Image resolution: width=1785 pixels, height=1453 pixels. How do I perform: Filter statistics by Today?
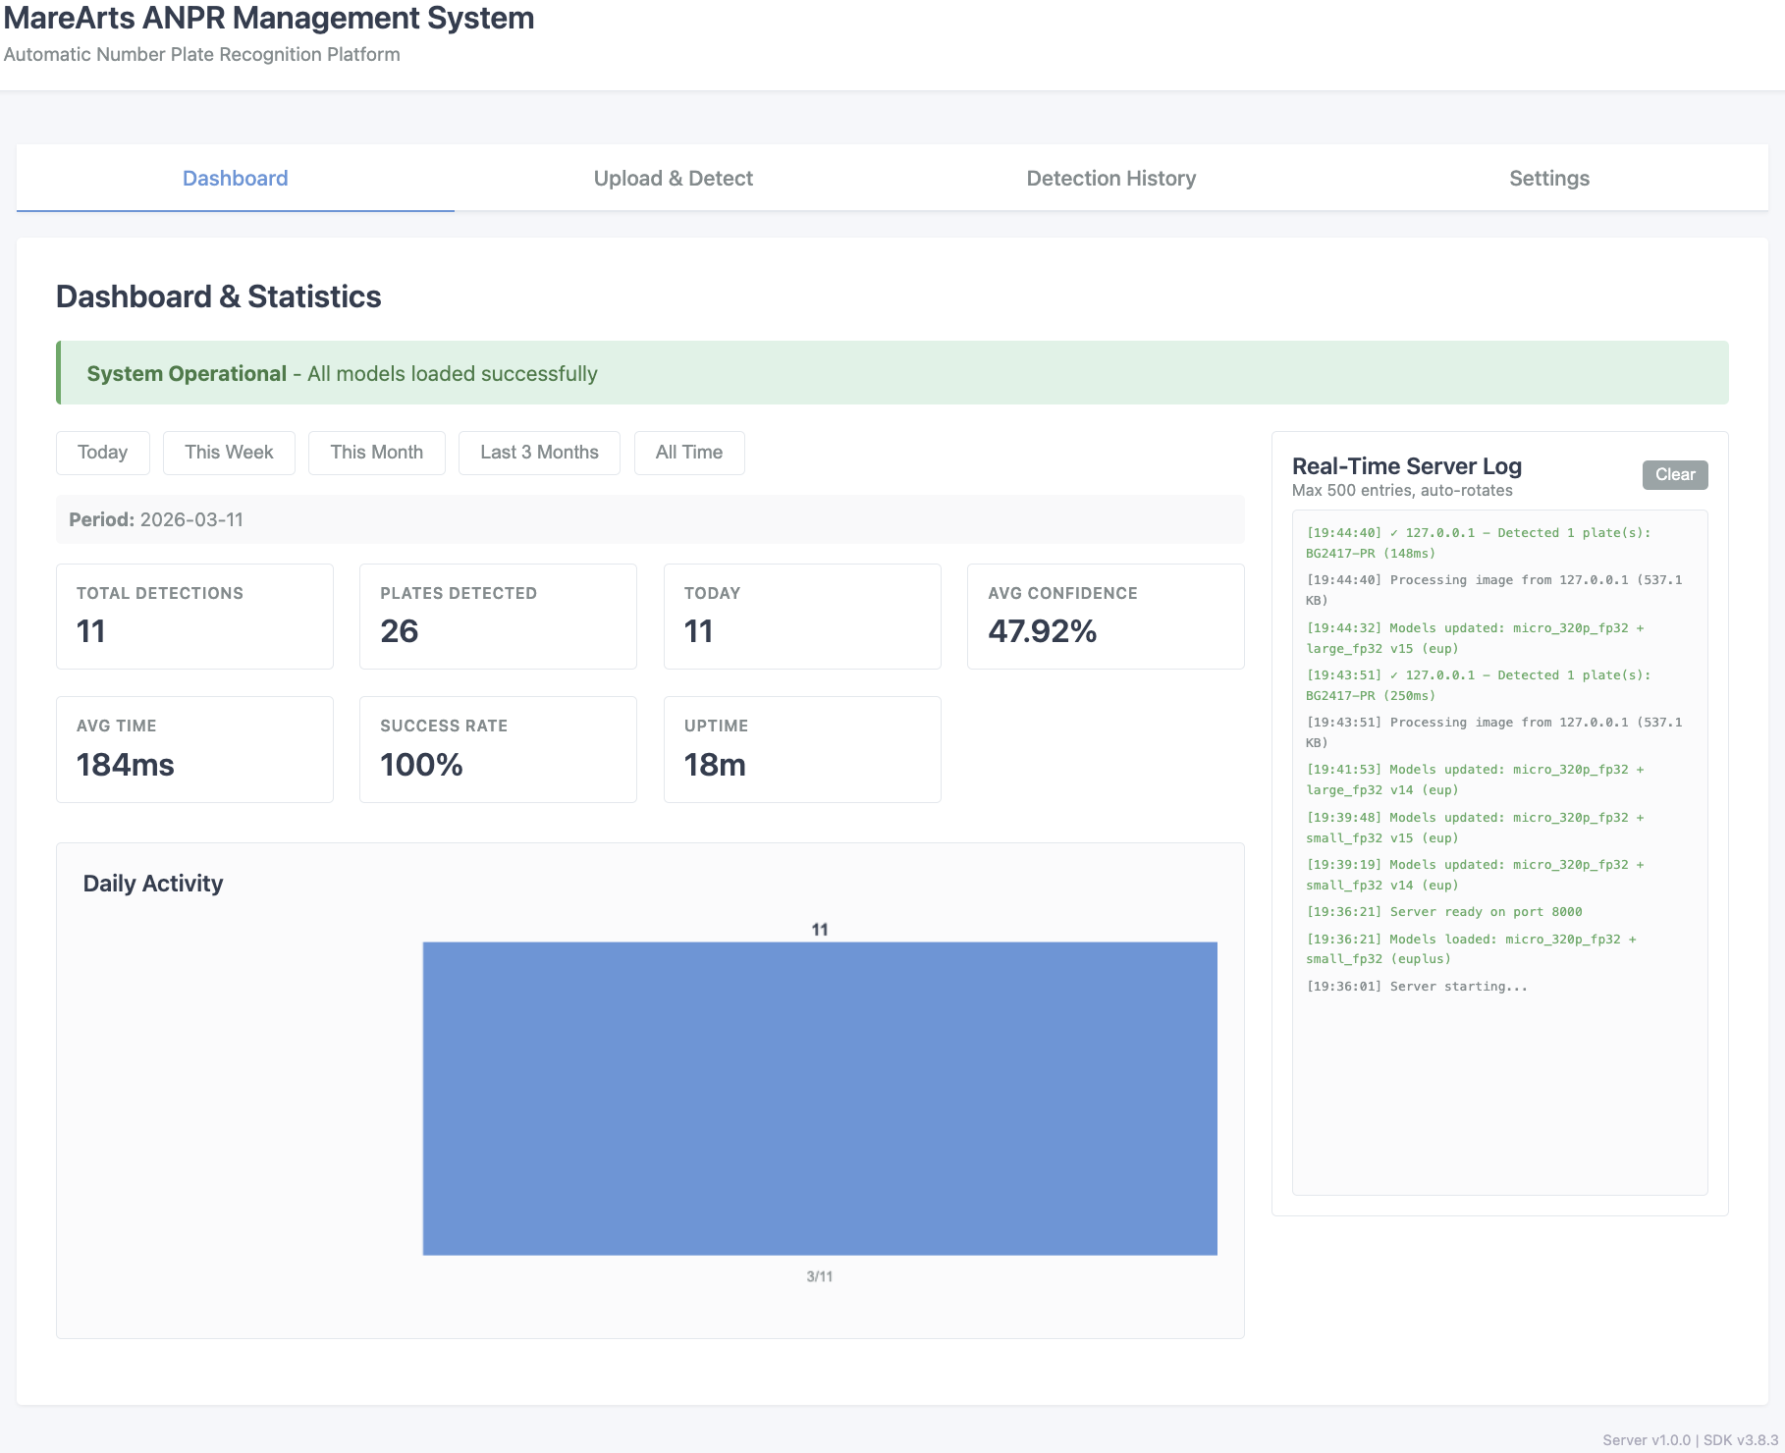pyautogui.click(x=102, y=453)
